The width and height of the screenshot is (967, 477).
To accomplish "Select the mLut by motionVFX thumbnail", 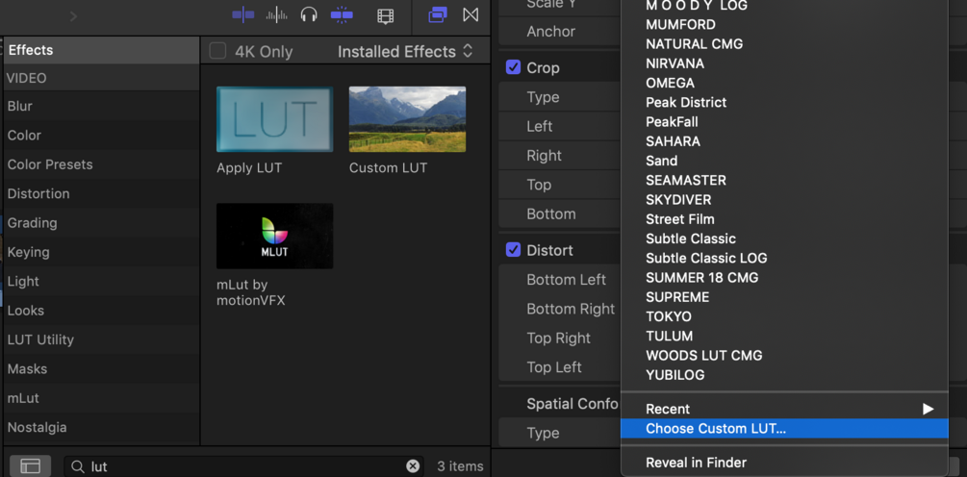I will coord(274,236).
